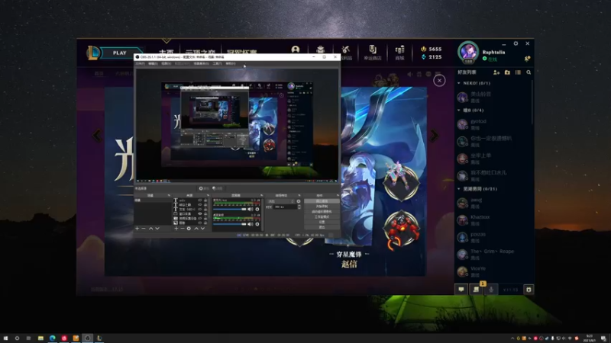
Task: Move selected OBS source up
Action: coord(196,229)
